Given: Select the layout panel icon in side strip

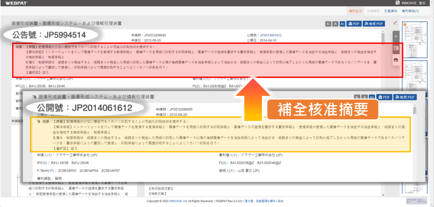Looking at the screenshot, I should coord(396,48).
